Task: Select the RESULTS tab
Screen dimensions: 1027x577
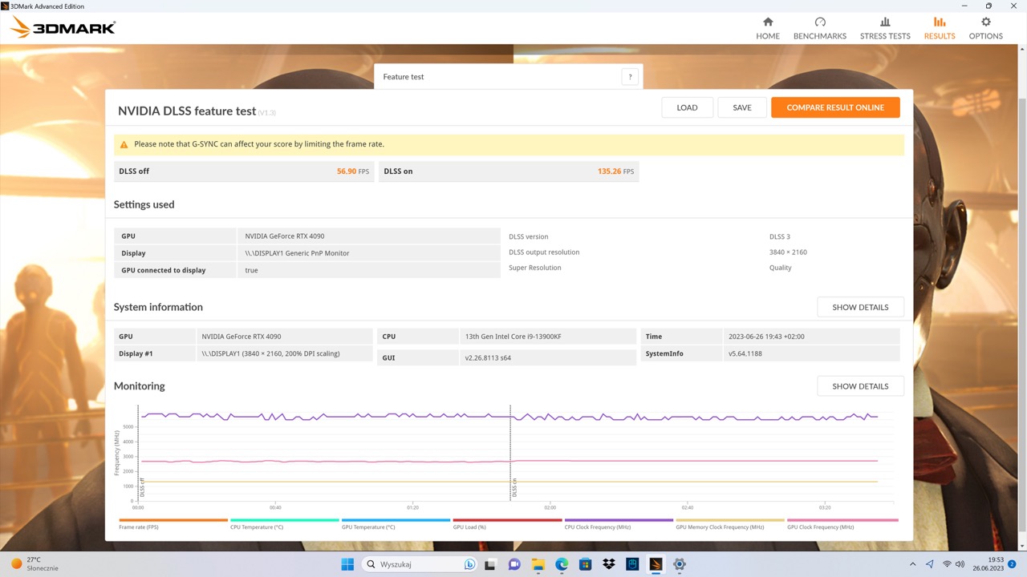Action: pyautogui.click(x=940, y=28)
